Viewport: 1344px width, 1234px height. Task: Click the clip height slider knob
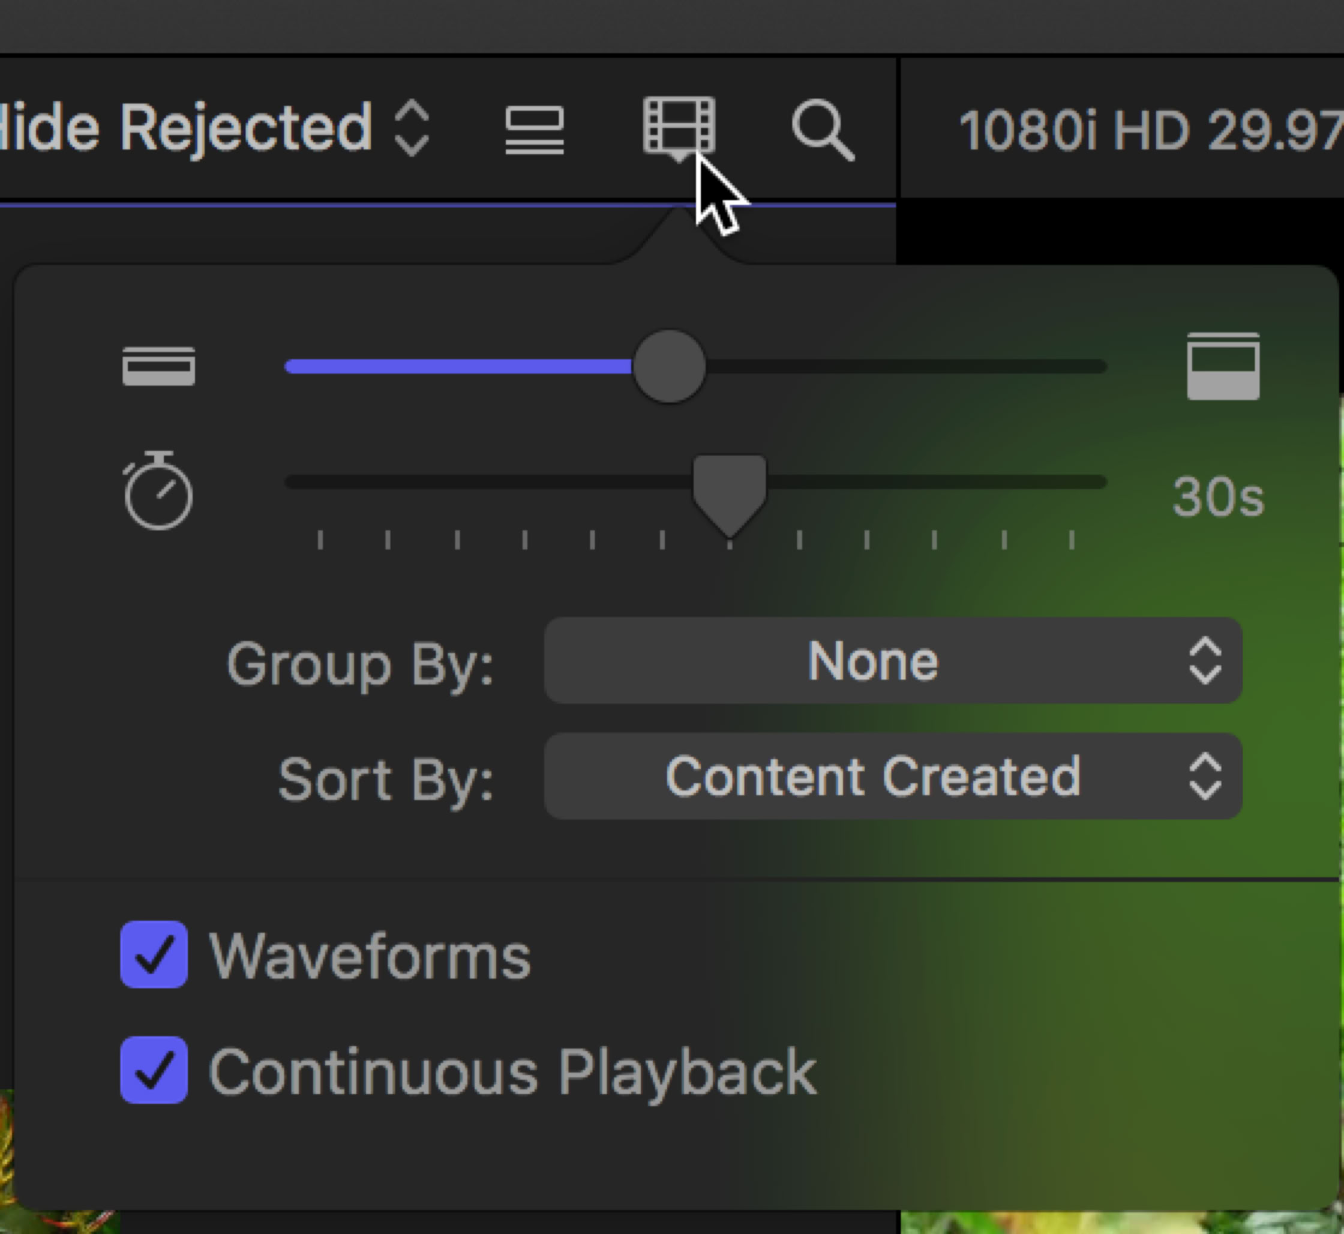[668, 366]
